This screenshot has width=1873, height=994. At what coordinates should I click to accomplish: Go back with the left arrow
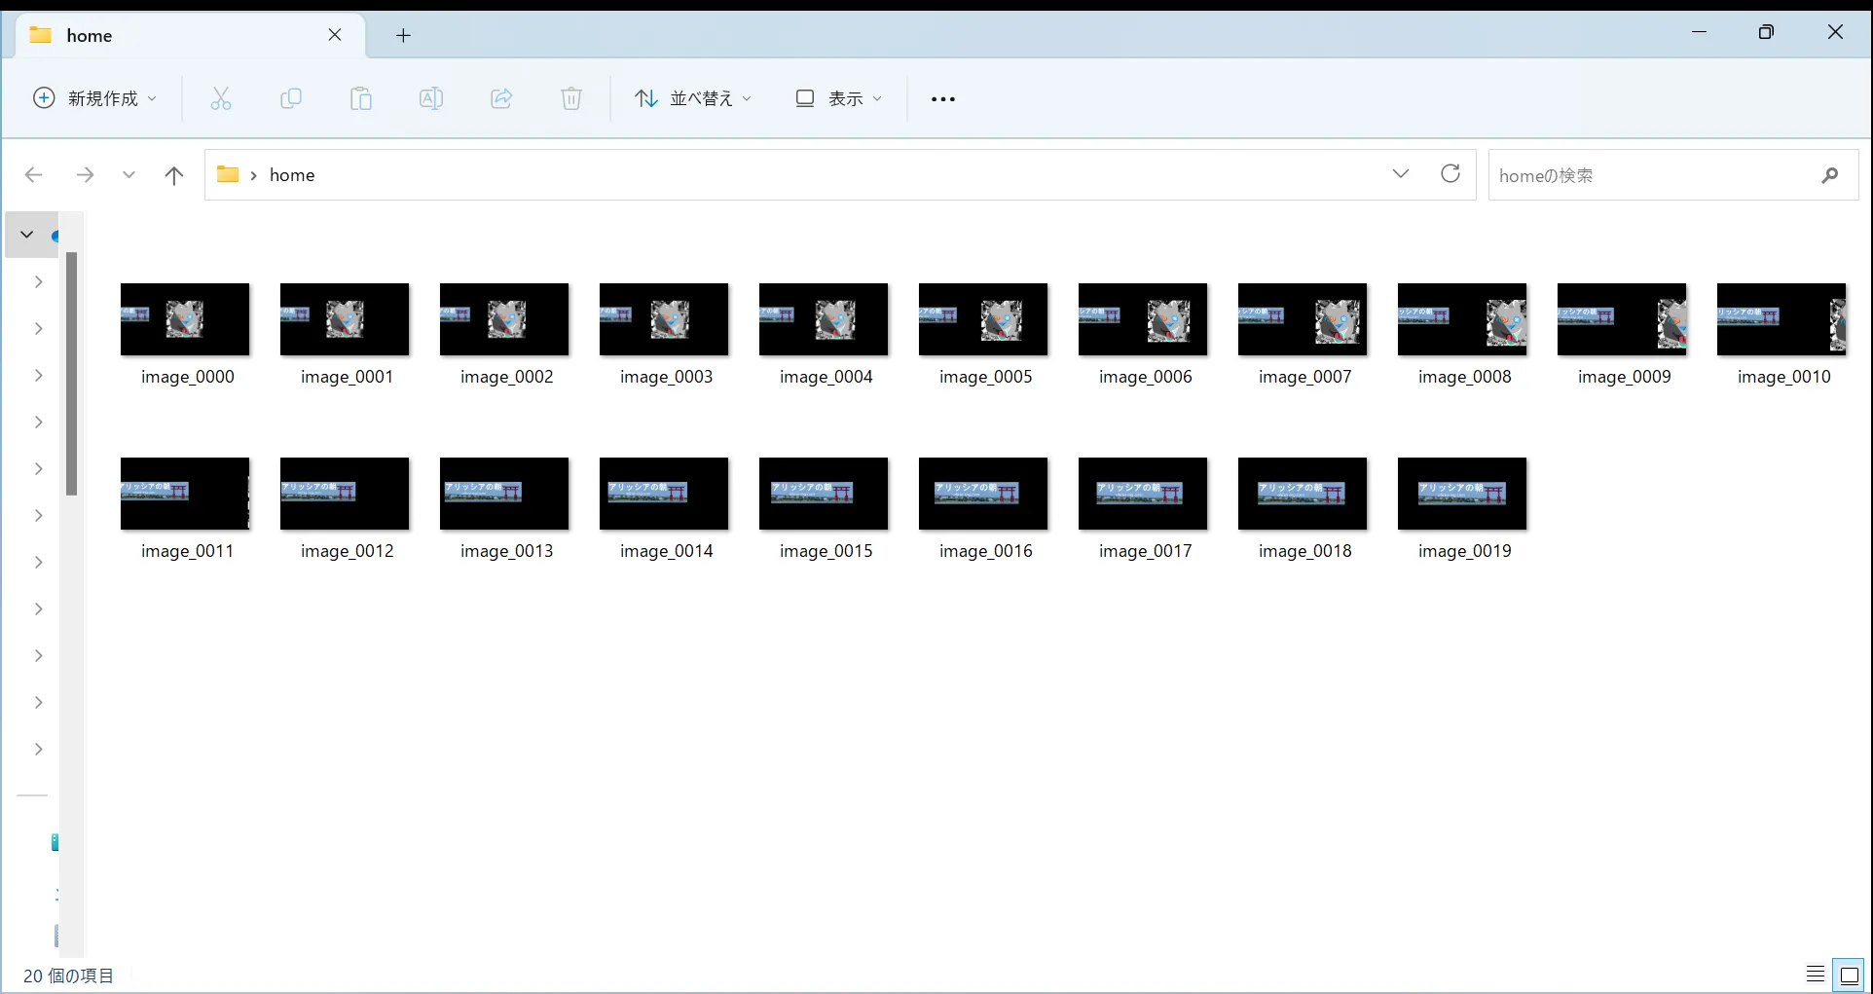point(34,175)
